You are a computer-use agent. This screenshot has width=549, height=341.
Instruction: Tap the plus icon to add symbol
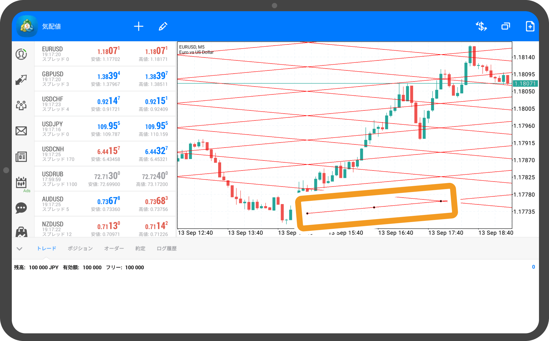139,27
